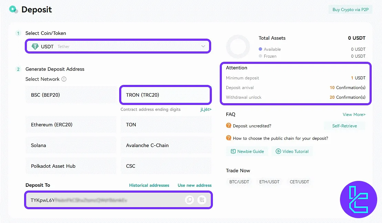Click the deposit address field TYKpwL6Y
Image resolution: width=382 pixels, height=223 pixels.
tap(118, 200)
